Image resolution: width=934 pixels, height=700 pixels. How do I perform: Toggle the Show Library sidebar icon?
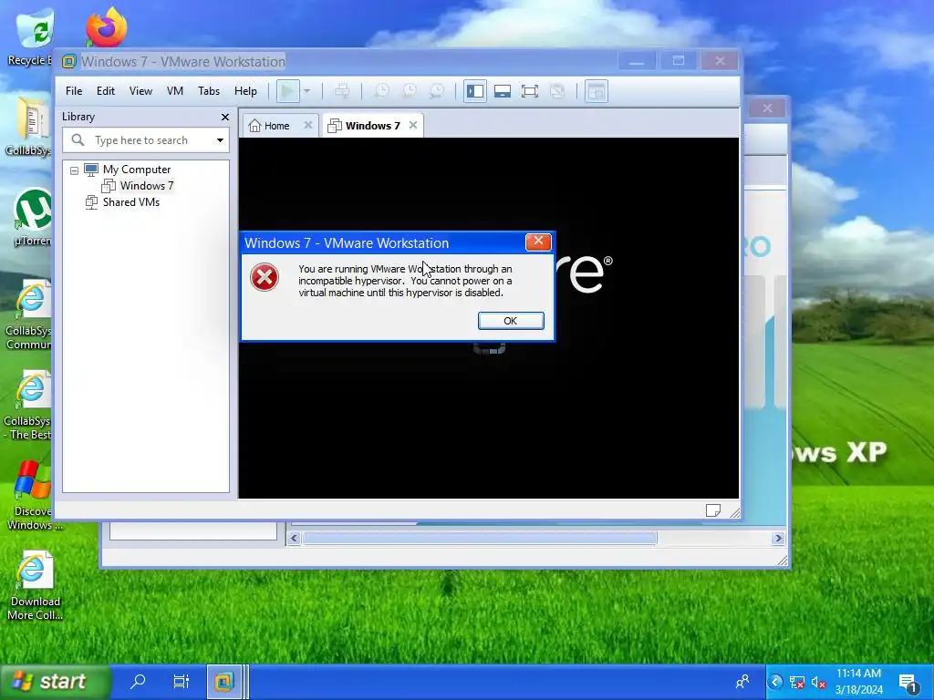click(474, 91)
